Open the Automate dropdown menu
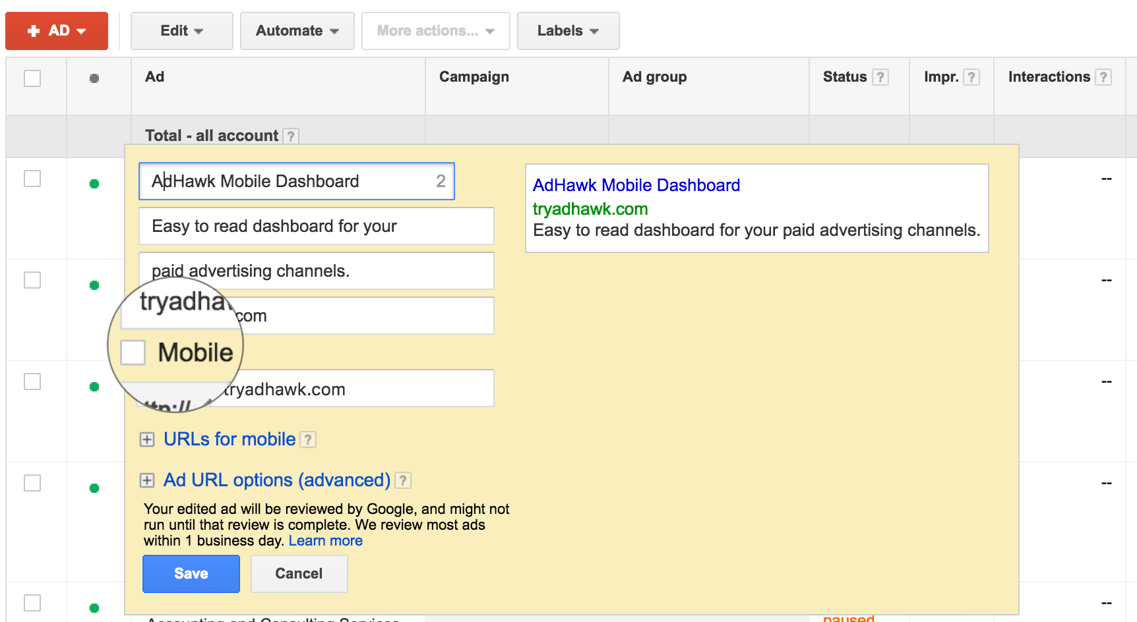This screenshot has width=1137, height=622. pyautogui.click(x=297, y=31)
